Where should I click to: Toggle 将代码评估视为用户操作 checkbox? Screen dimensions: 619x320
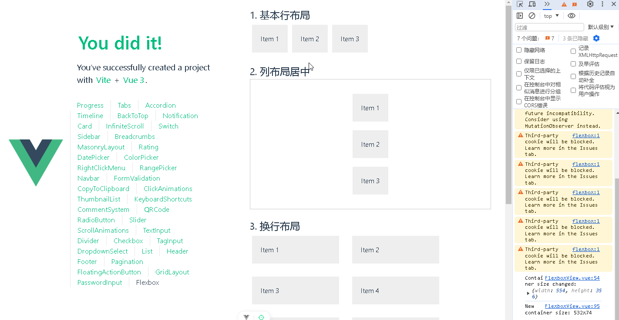click(x=573, y=90)
